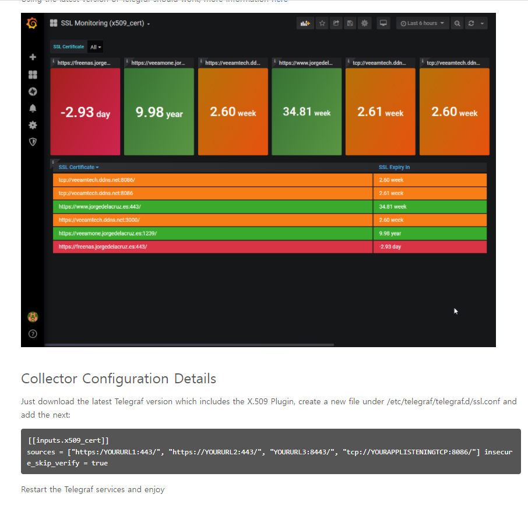Image resolution: width=528 pixels, height=505 pixels.
Task: Click the green 34.81 week stat panel
Action: pyautogui.click(x=307, y=112)
